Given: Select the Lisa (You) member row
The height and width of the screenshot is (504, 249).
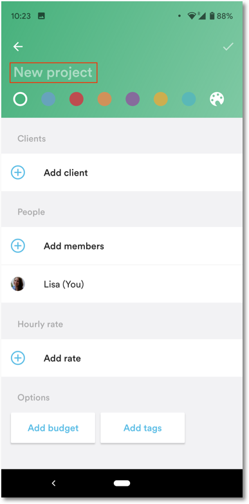Looking at the screenshot, I should (x=122, y=284).
